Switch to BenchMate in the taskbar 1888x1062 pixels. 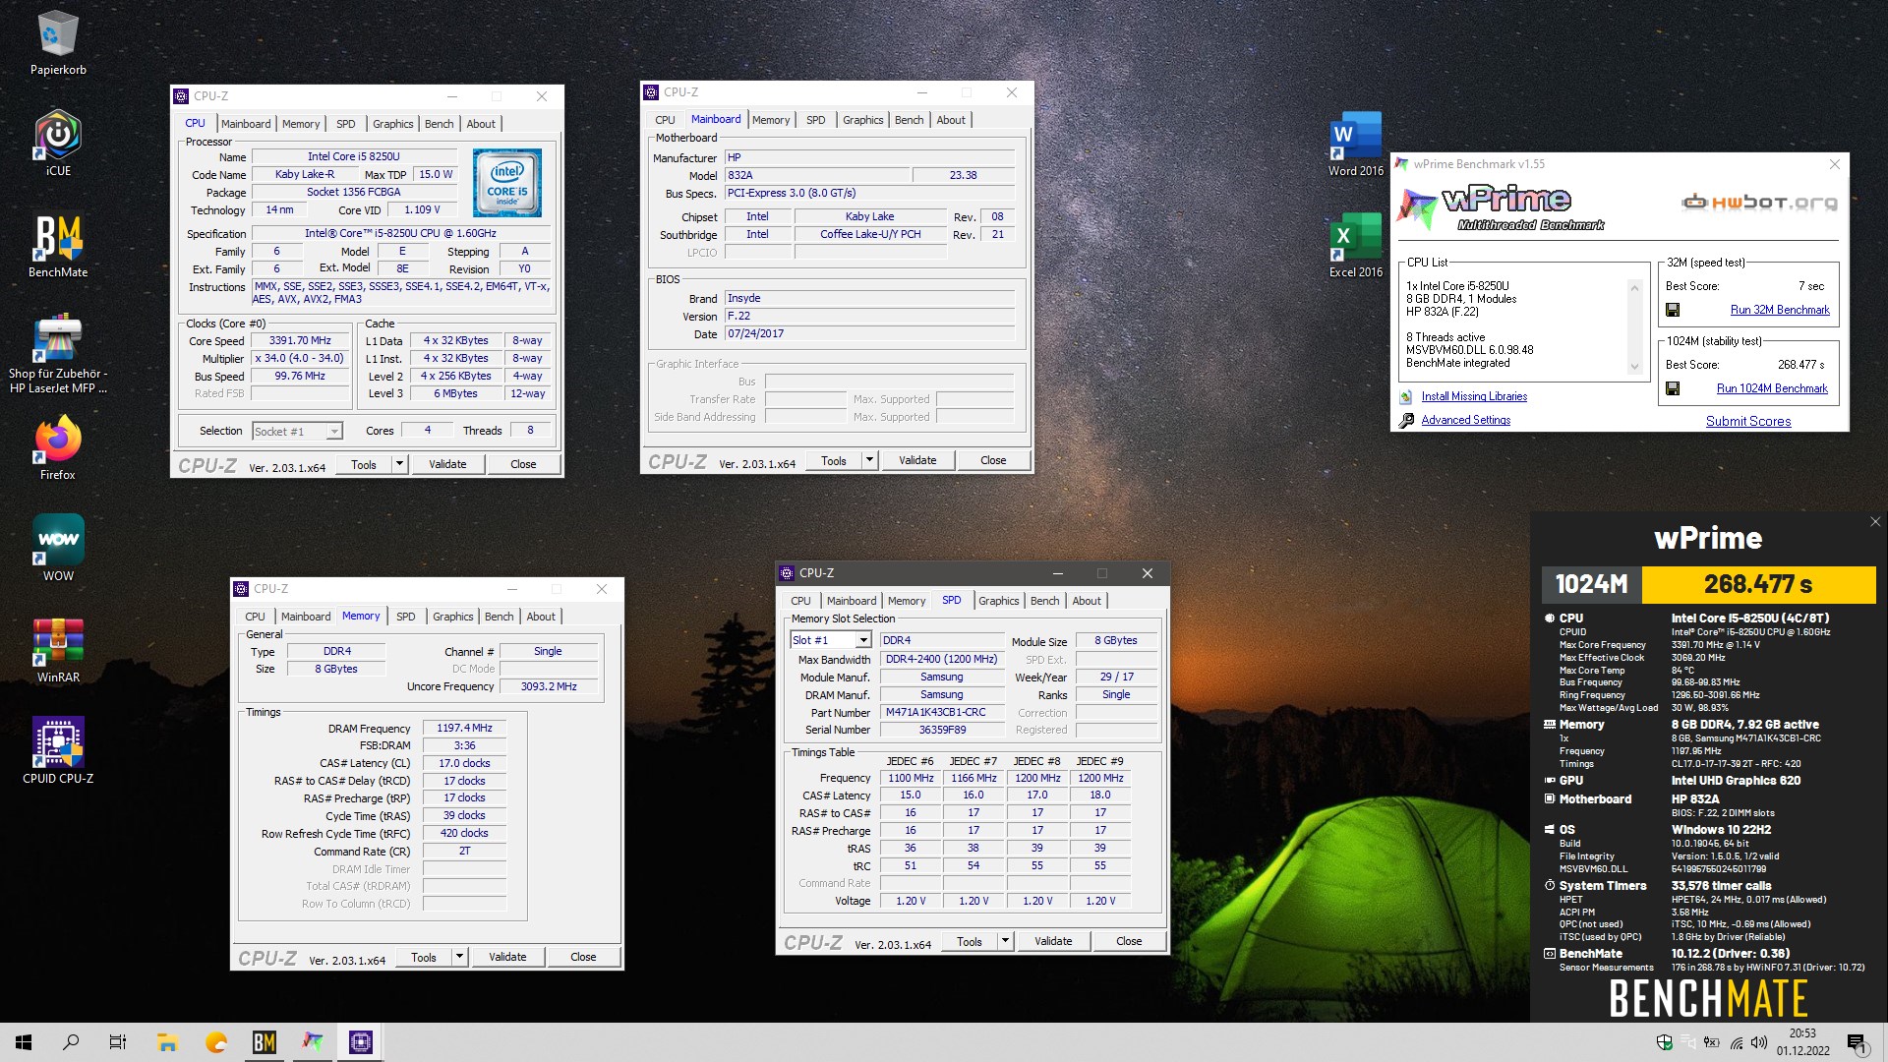point(265,1042)
